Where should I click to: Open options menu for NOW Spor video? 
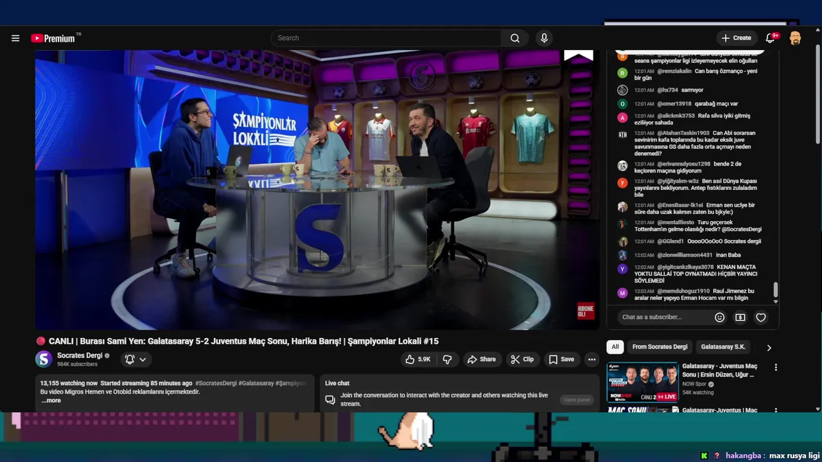(776, 368)
